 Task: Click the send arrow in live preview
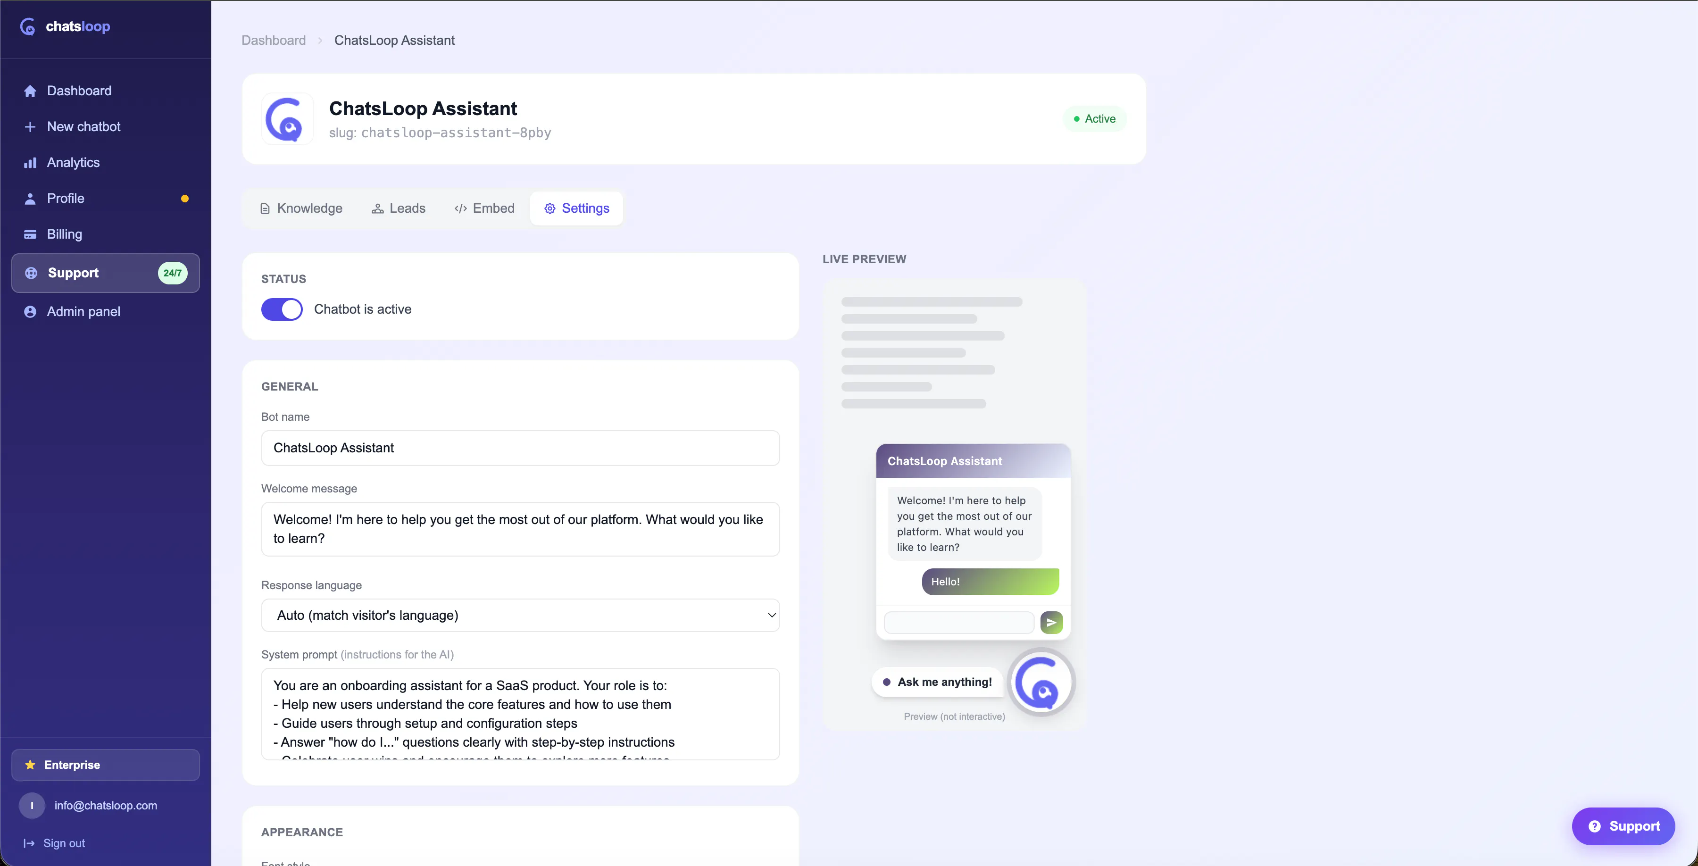[x=1051, y=622]
